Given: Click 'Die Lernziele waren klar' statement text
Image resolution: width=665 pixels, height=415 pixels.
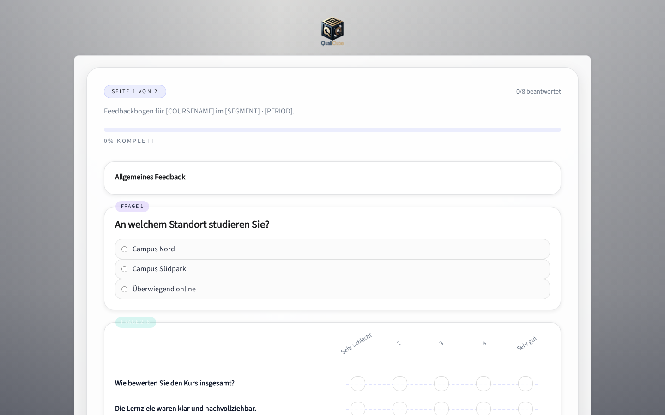Looking at the screenshot, I should click(x=186, y=409).
